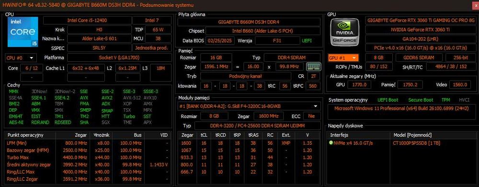Image resolution: width=479 pixels, height=187 pixels.
Task: Click the TPM indicator
Action: click(445, 100)
